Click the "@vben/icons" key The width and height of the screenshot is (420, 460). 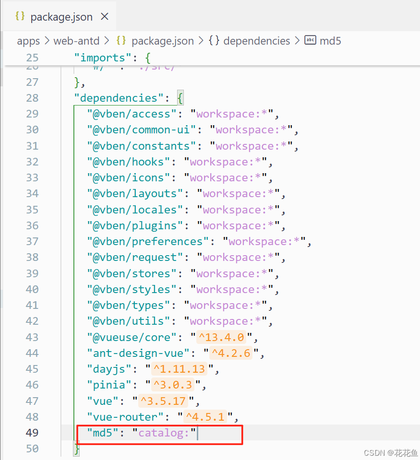[129, 177]
